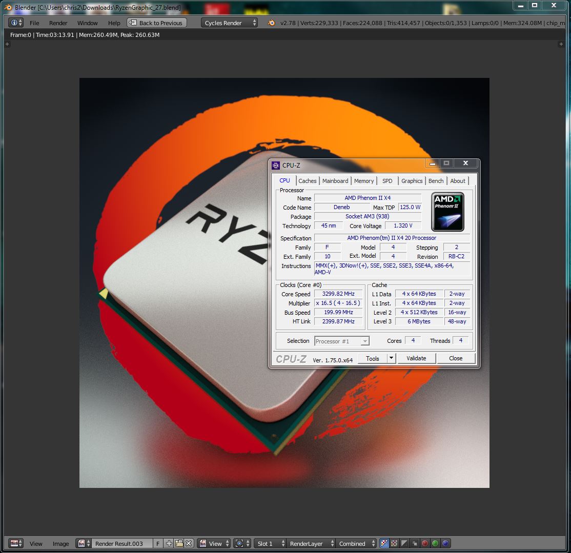This screenshot has width=571, height=553.
Task: Select the CPU tab in CPU-Z
Action: tap(285, 180)
